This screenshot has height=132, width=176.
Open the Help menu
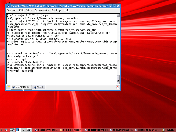67,10
